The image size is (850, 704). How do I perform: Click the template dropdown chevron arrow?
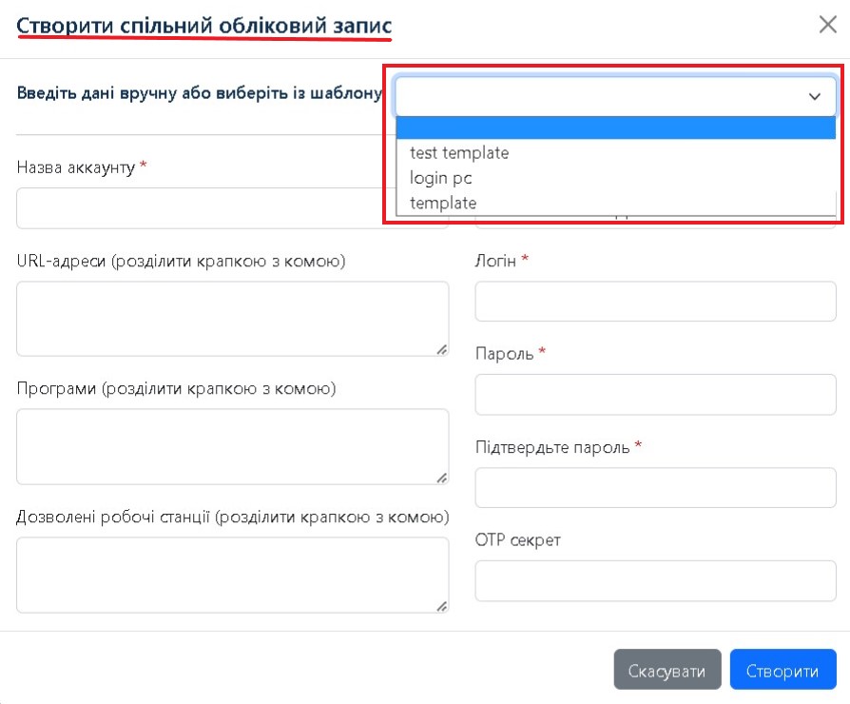coord(815,96)
